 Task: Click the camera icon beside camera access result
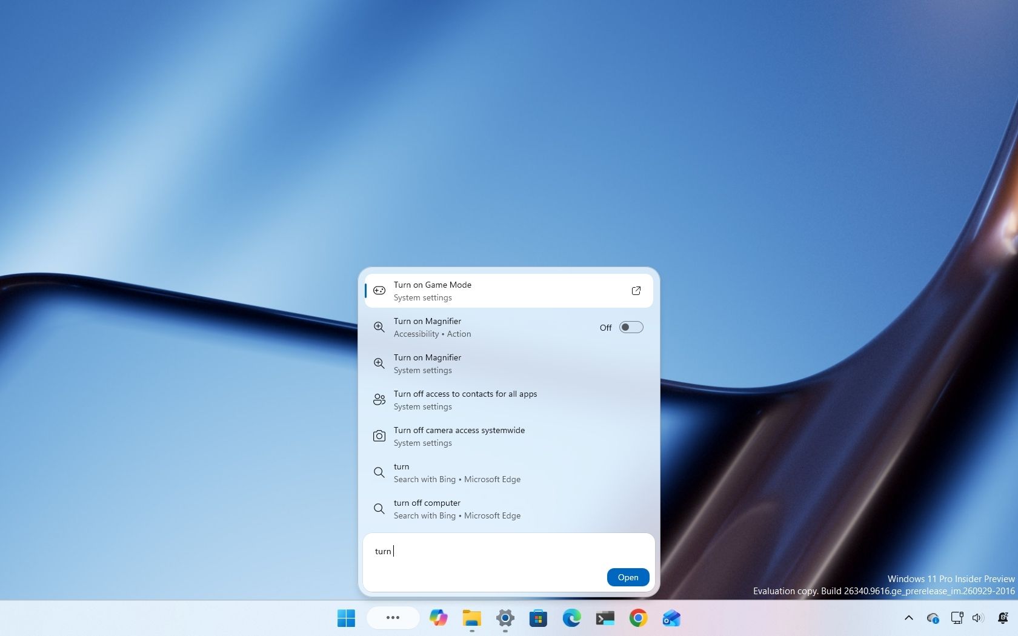coord(379,436)
